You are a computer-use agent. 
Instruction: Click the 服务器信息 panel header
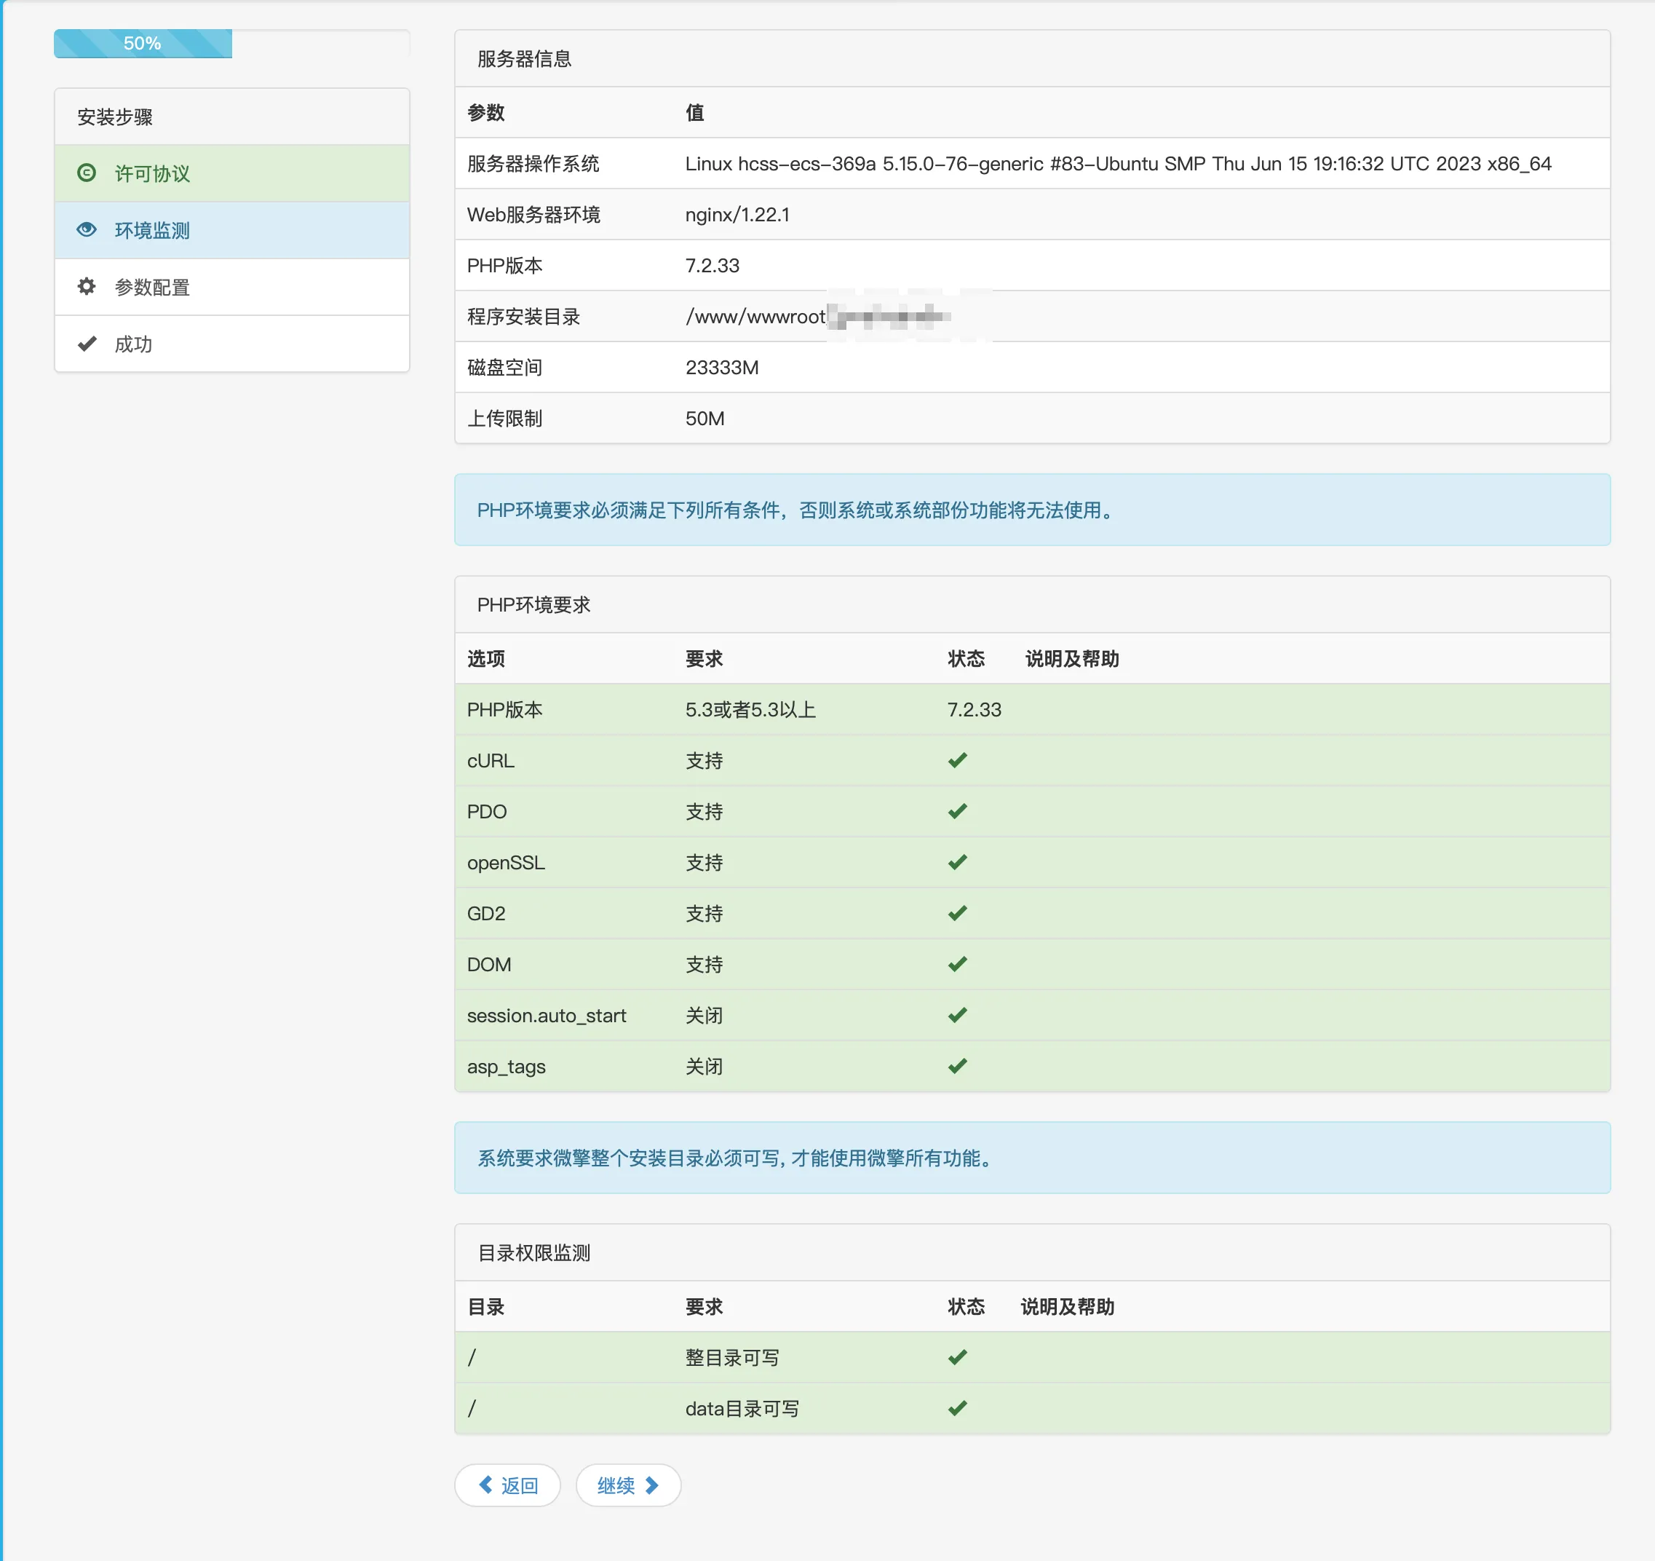(x=525, y=59)
